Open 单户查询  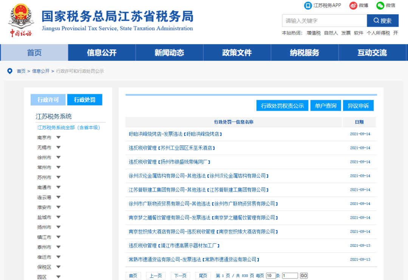[325, 106]
